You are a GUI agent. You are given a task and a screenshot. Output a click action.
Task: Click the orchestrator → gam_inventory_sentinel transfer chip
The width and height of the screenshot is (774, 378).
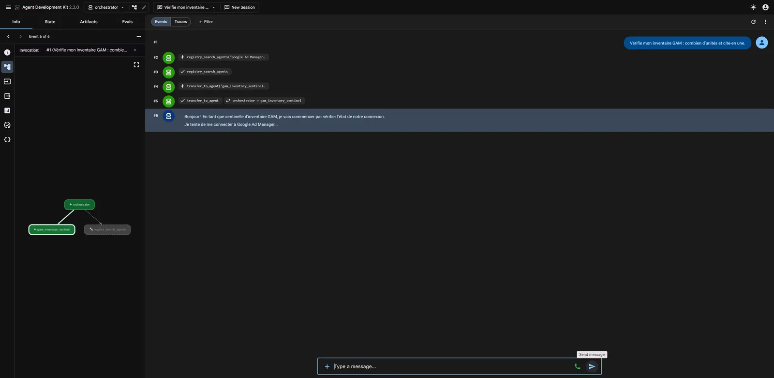(x=265, y=101)
